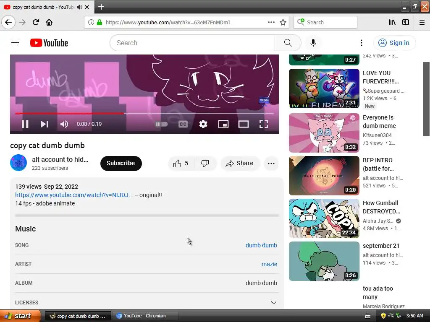Open more actions beside Share
Viewport: 430px width, 322px height.
(x=271, y=164)
